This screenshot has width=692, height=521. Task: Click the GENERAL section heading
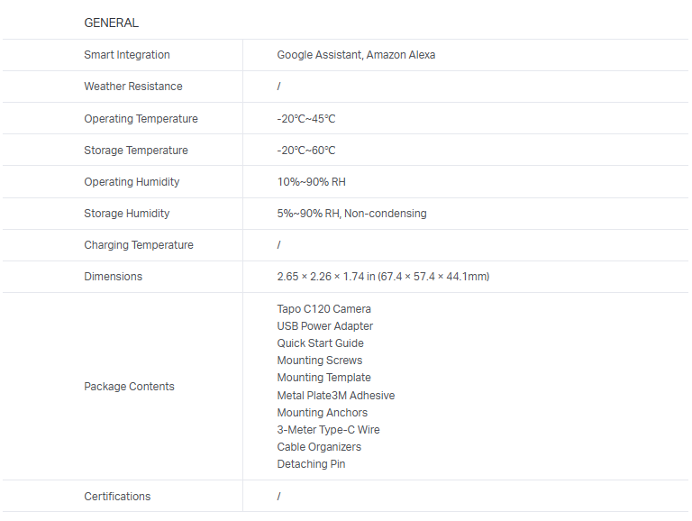(x=111, y=23)
